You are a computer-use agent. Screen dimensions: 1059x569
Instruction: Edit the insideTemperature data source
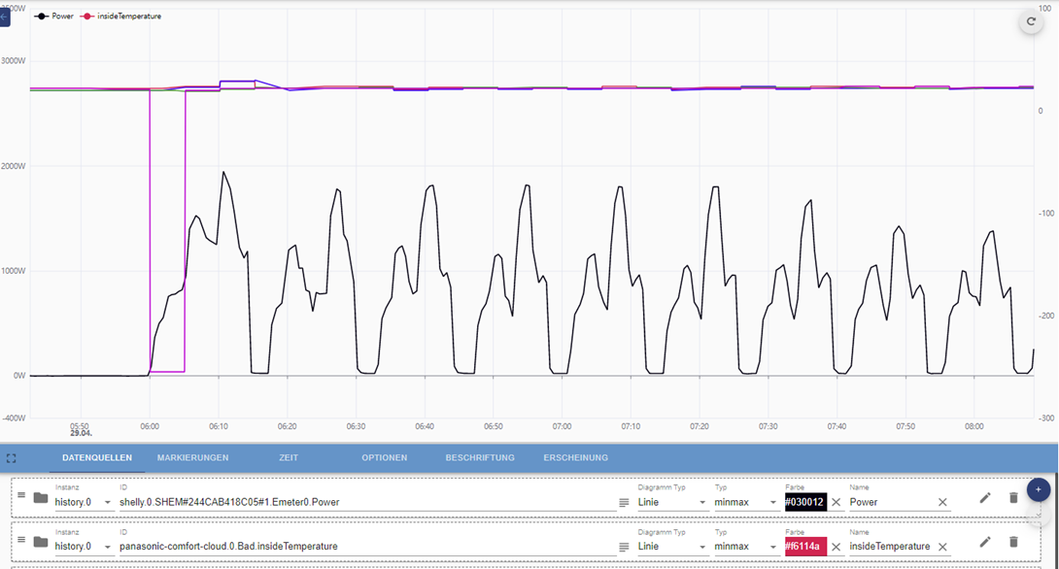(x=985, y=542)
